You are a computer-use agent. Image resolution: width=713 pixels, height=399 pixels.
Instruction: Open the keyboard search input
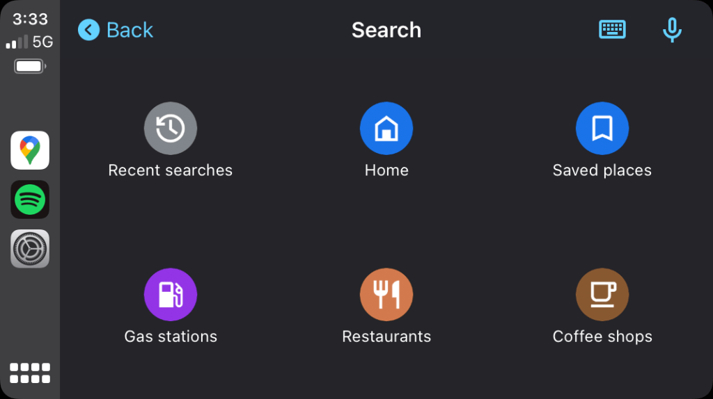pyautogui.click(x=612, y=29)
